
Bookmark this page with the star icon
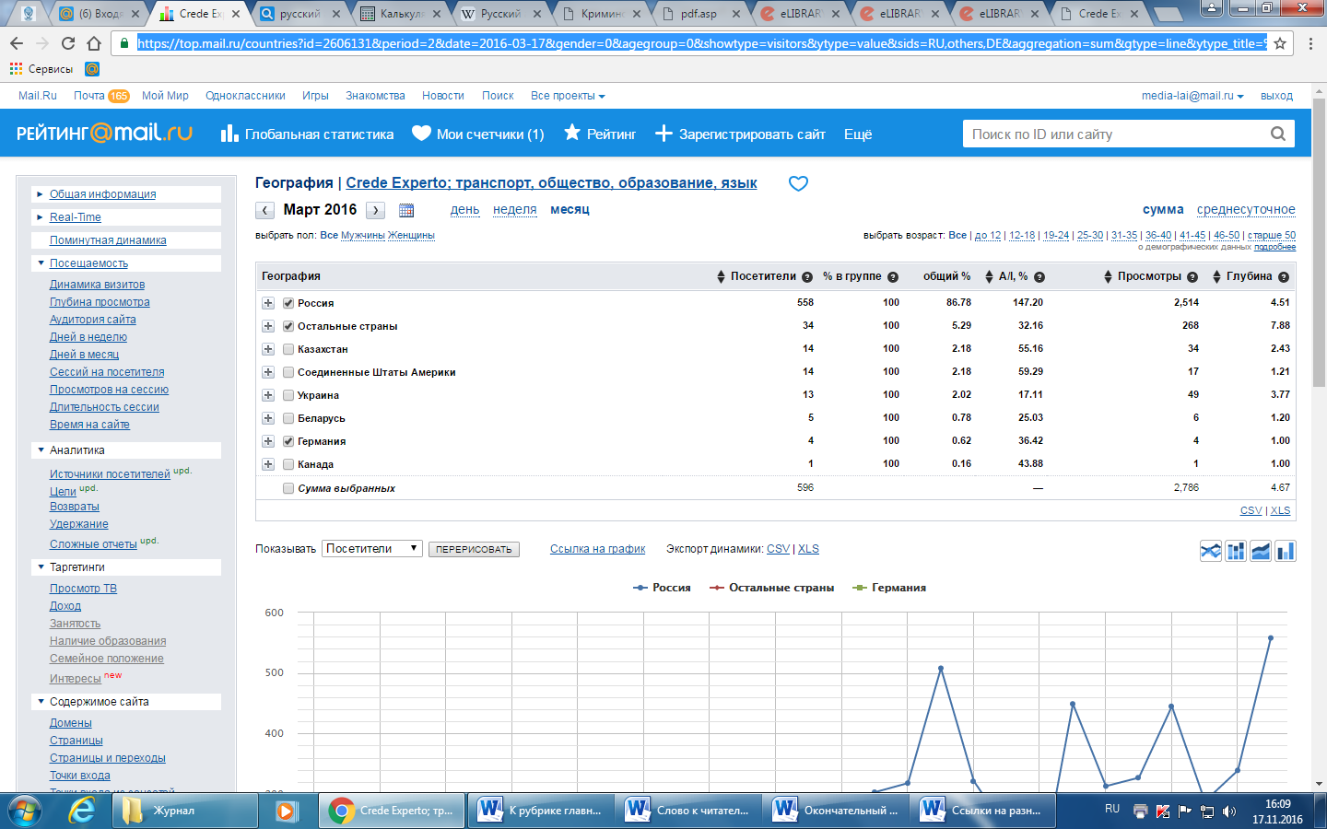pyautogui.click(x=1280, y=43)
